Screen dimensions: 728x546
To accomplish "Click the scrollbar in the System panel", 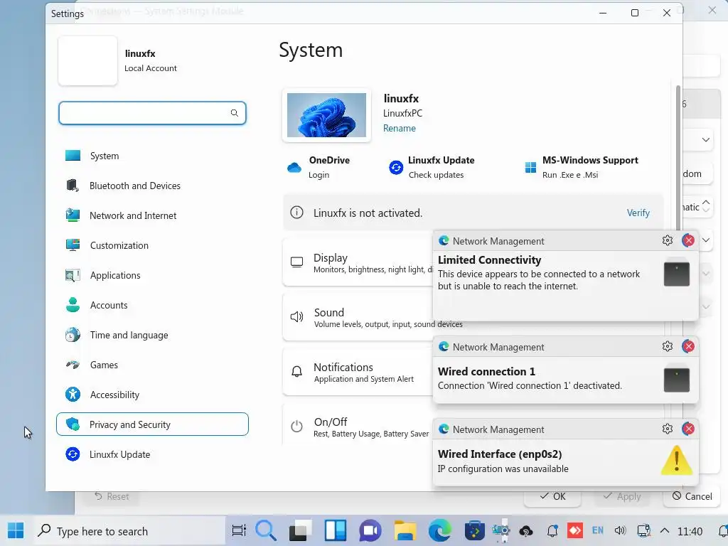I will [678, 158].
